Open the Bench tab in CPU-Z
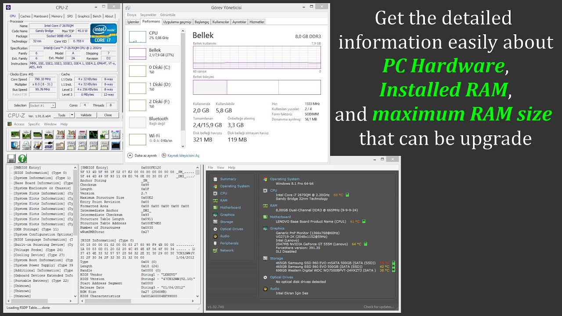 click(x=97, y=16)
